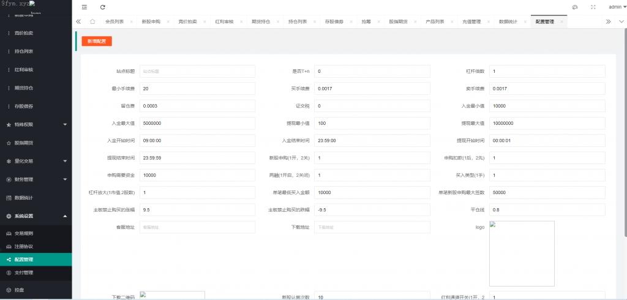Edit the 平仓线 field showing 0.8
Image resolution: width=627 pixels, height=300 pixels.
click(547, 209)
